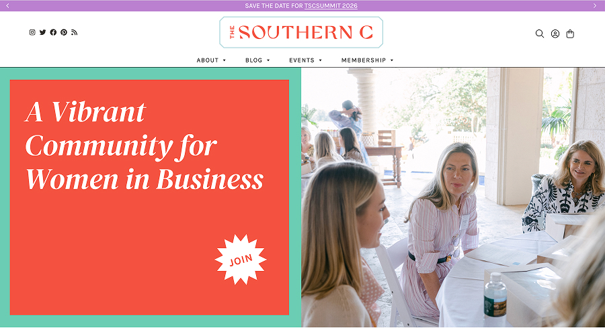Viewport: 605px width, 328px height.
Task: Open the Instagram social icon
Action: 32,32
